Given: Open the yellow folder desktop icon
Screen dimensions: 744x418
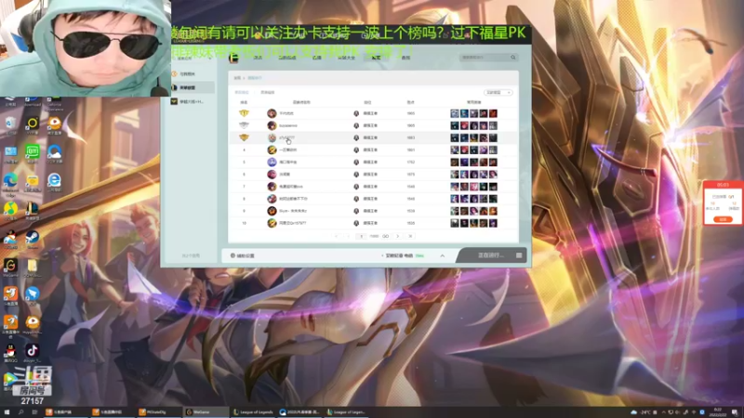Looking at the screenshot, I should point(33,266).
